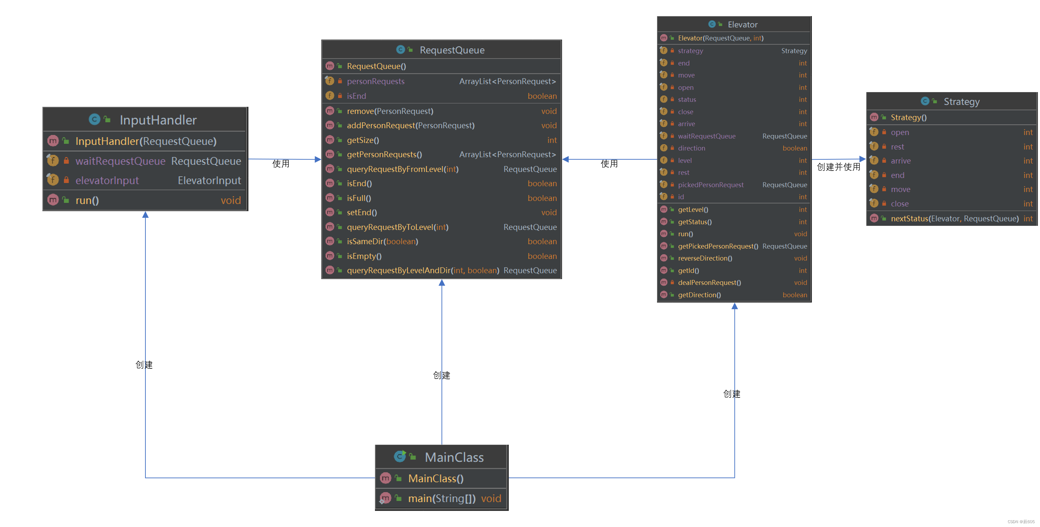Screen dimensions: 1040x527
Task: Click the method icon beside nextStatus
Action: click(874, 218)
